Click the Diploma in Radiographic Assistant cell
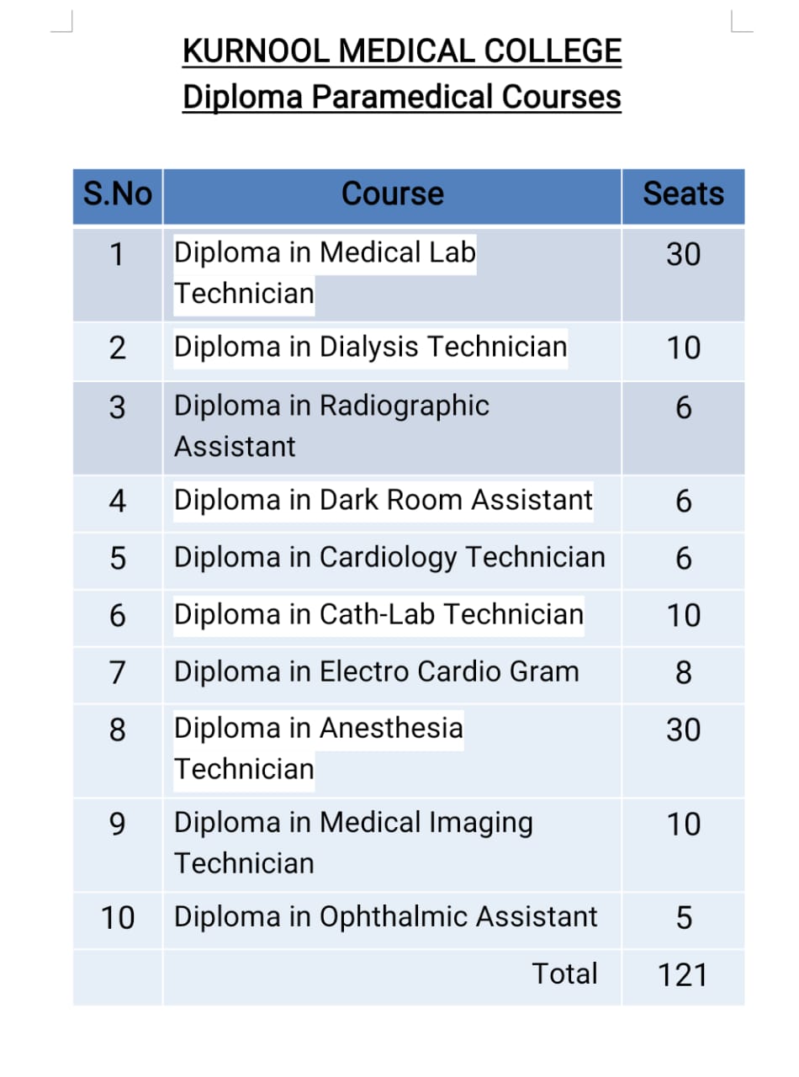Screen dimensions: 799x1077 pos(331,426)
